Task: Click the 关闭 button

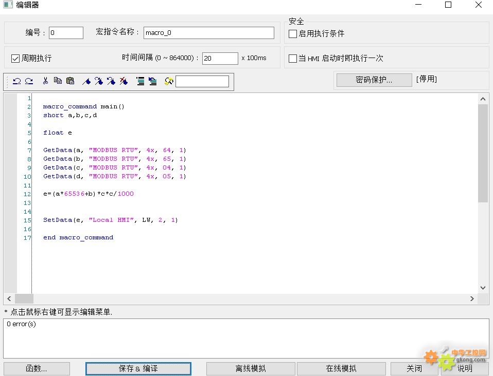Action: 414,368
